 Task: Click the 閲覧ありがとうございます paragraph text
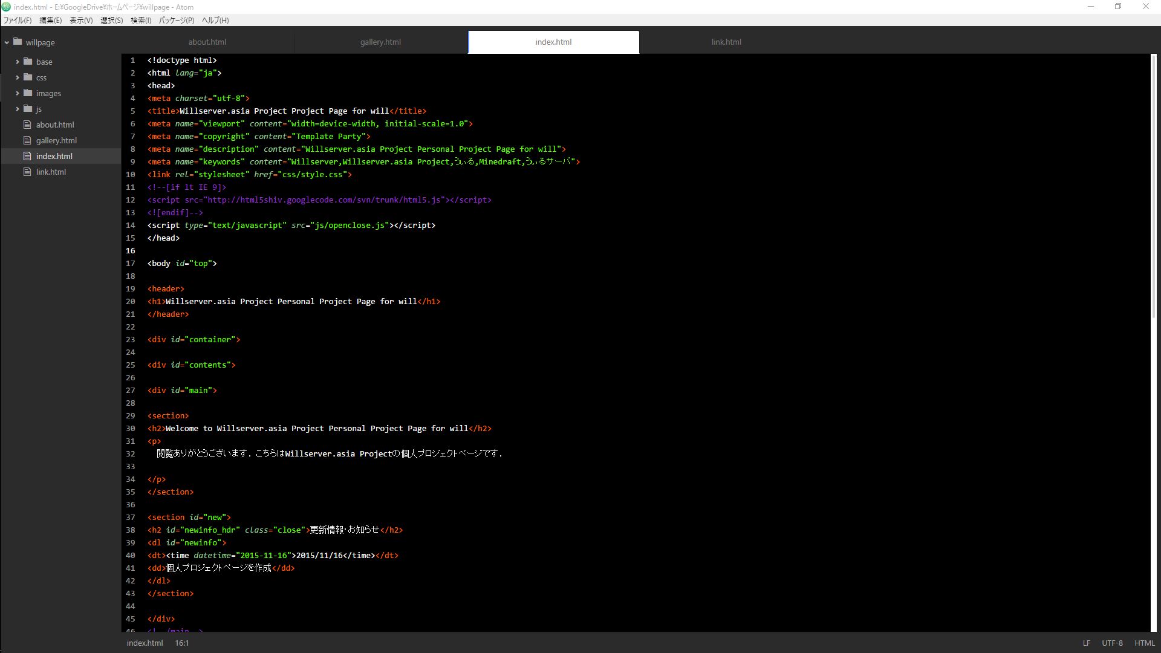click(330, 453)
